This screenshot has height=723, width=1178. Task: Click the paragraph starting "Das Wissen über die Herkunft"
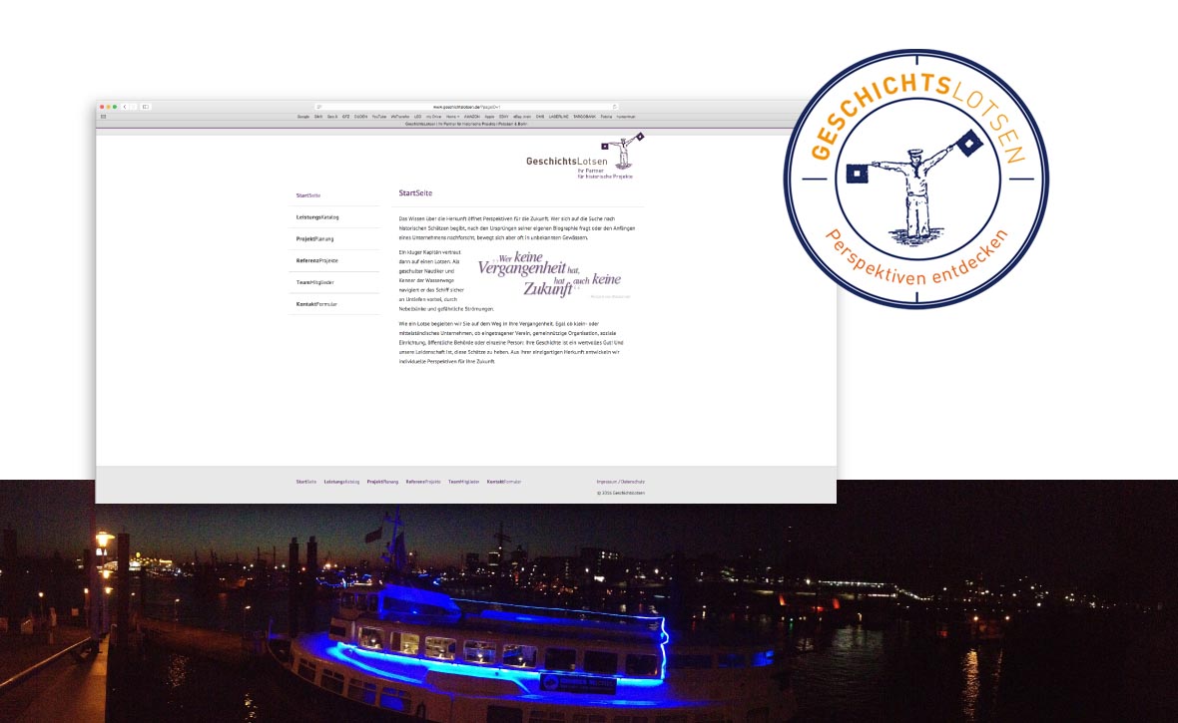[x=518, y=227]
